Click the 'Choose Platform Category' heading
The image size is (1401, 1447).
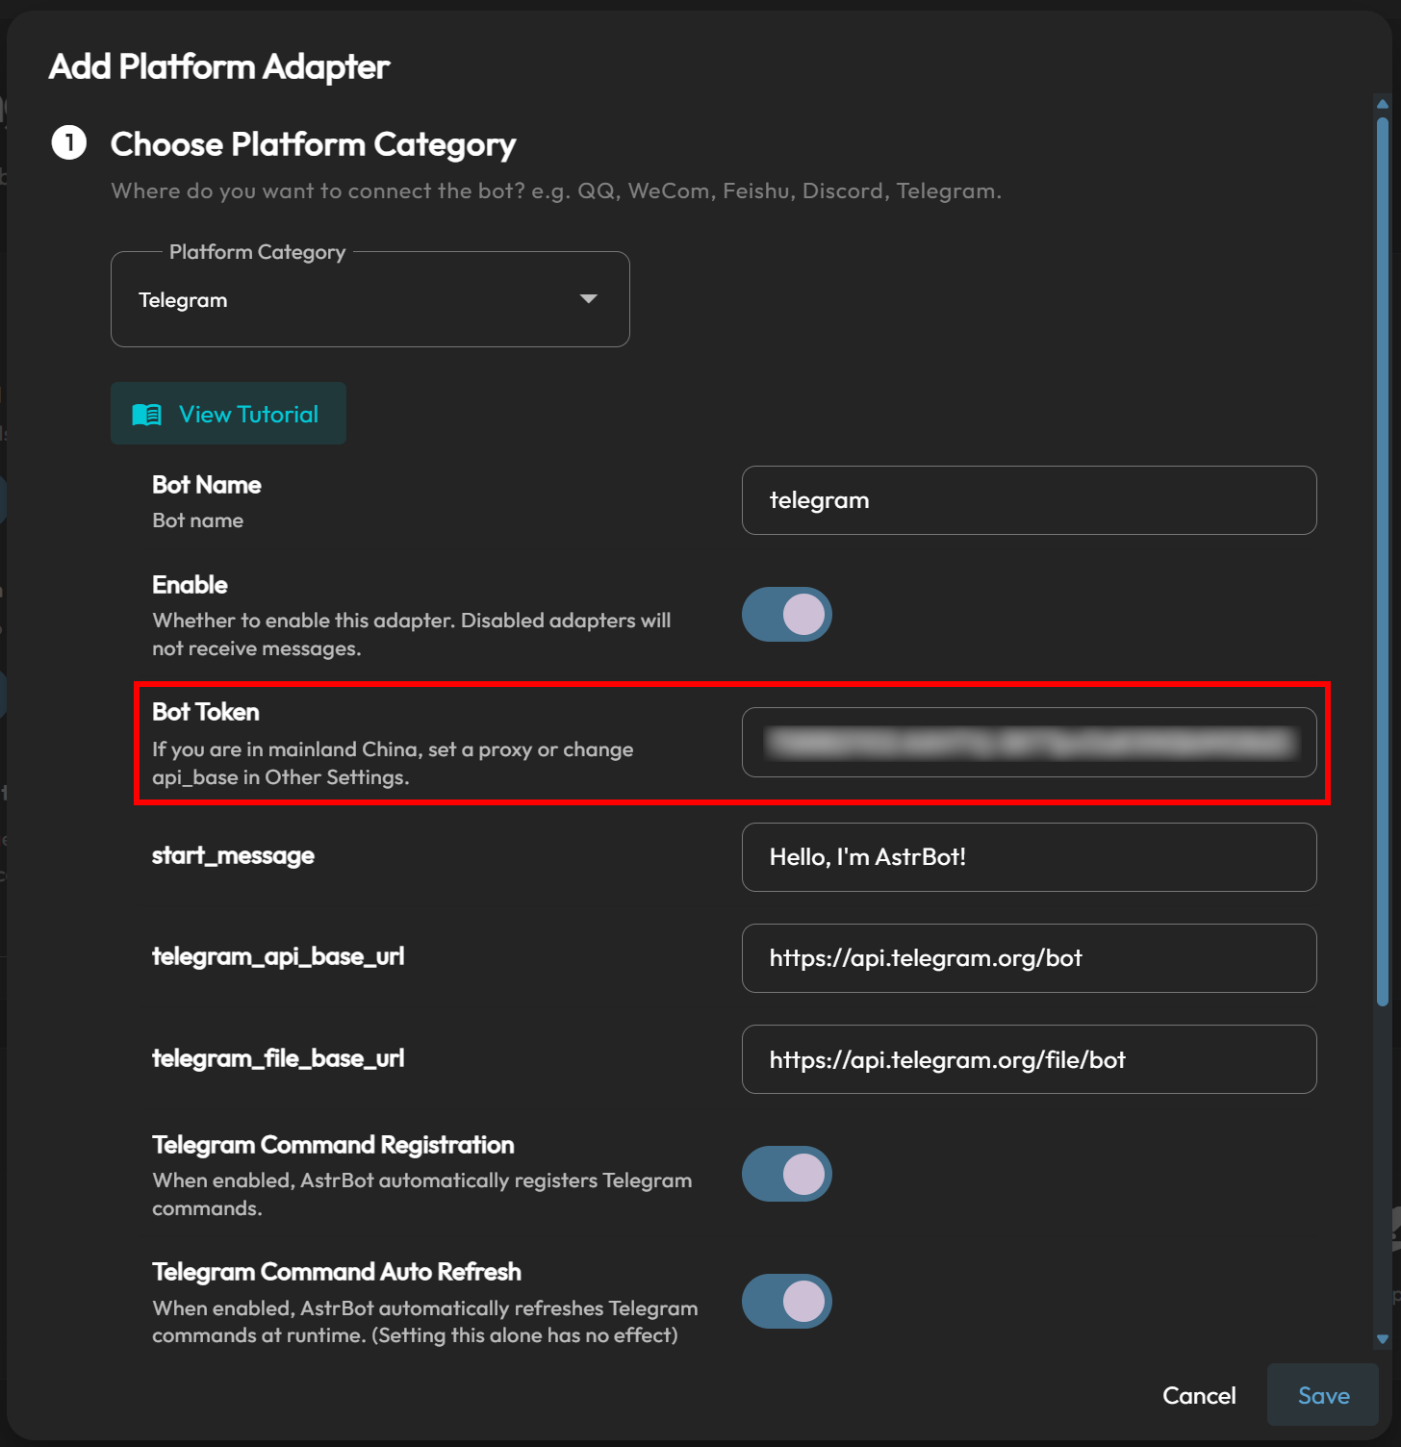click(x=313, y=144)
